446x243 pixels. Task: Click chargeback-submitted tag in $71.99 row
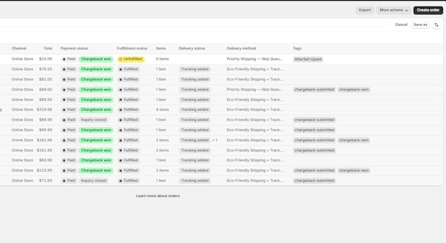314,181
